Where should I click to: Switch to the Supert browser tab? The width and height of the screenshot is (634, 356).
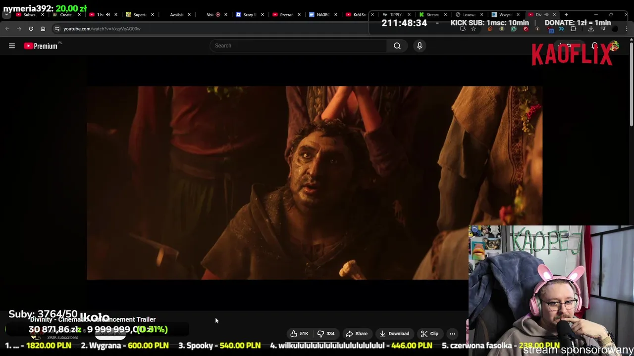(x=139, y=15)
